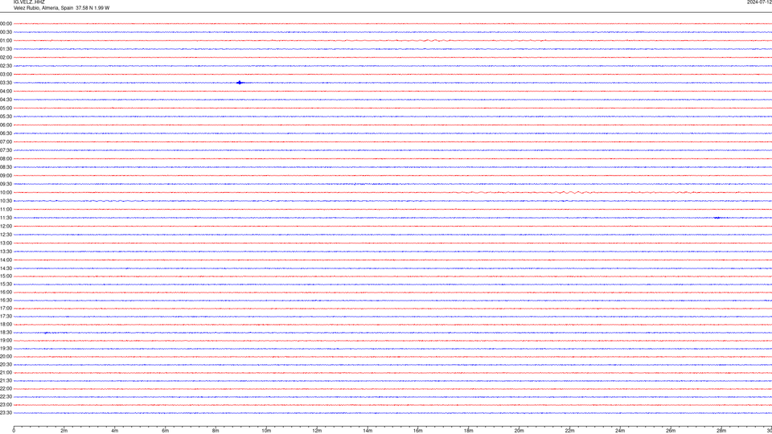772x434 pixels.
Task: Click the 13:00 trace label
Action: (6, 243)
